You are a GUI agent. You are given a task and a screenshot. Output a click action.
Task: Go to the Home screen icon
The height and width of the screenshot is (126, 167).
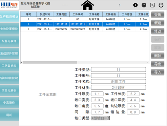tap(87, 5)
